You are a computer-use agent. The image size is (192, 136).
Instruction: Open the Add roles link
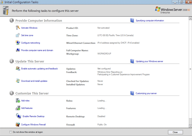coord(25,101)
